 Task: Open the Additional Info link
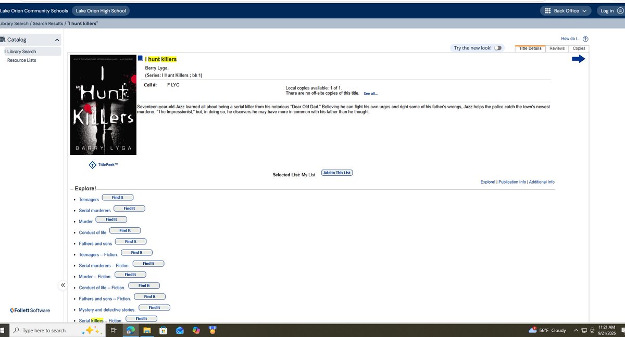(x=542, y=182)
